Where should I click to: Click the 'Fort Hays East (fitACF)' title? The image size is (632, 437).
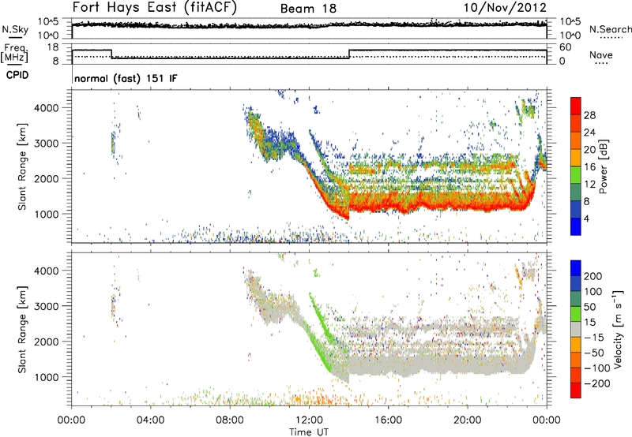tap(154, 7)
